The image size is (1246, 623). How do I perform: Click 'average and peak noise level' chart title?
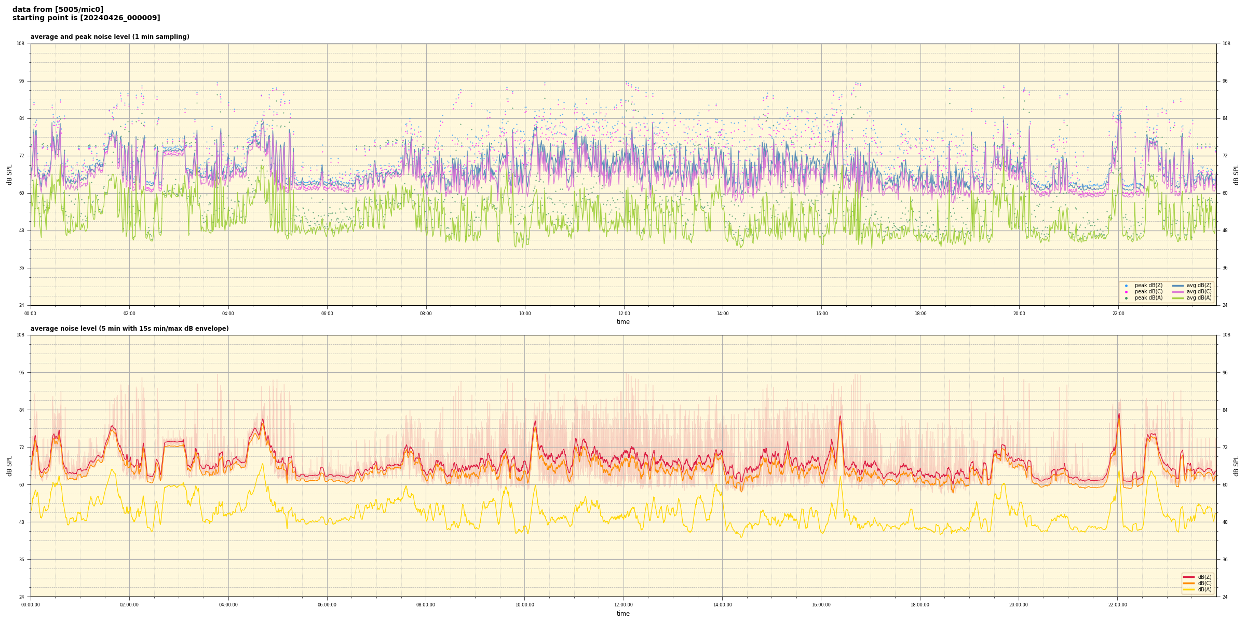coord(110,37)
